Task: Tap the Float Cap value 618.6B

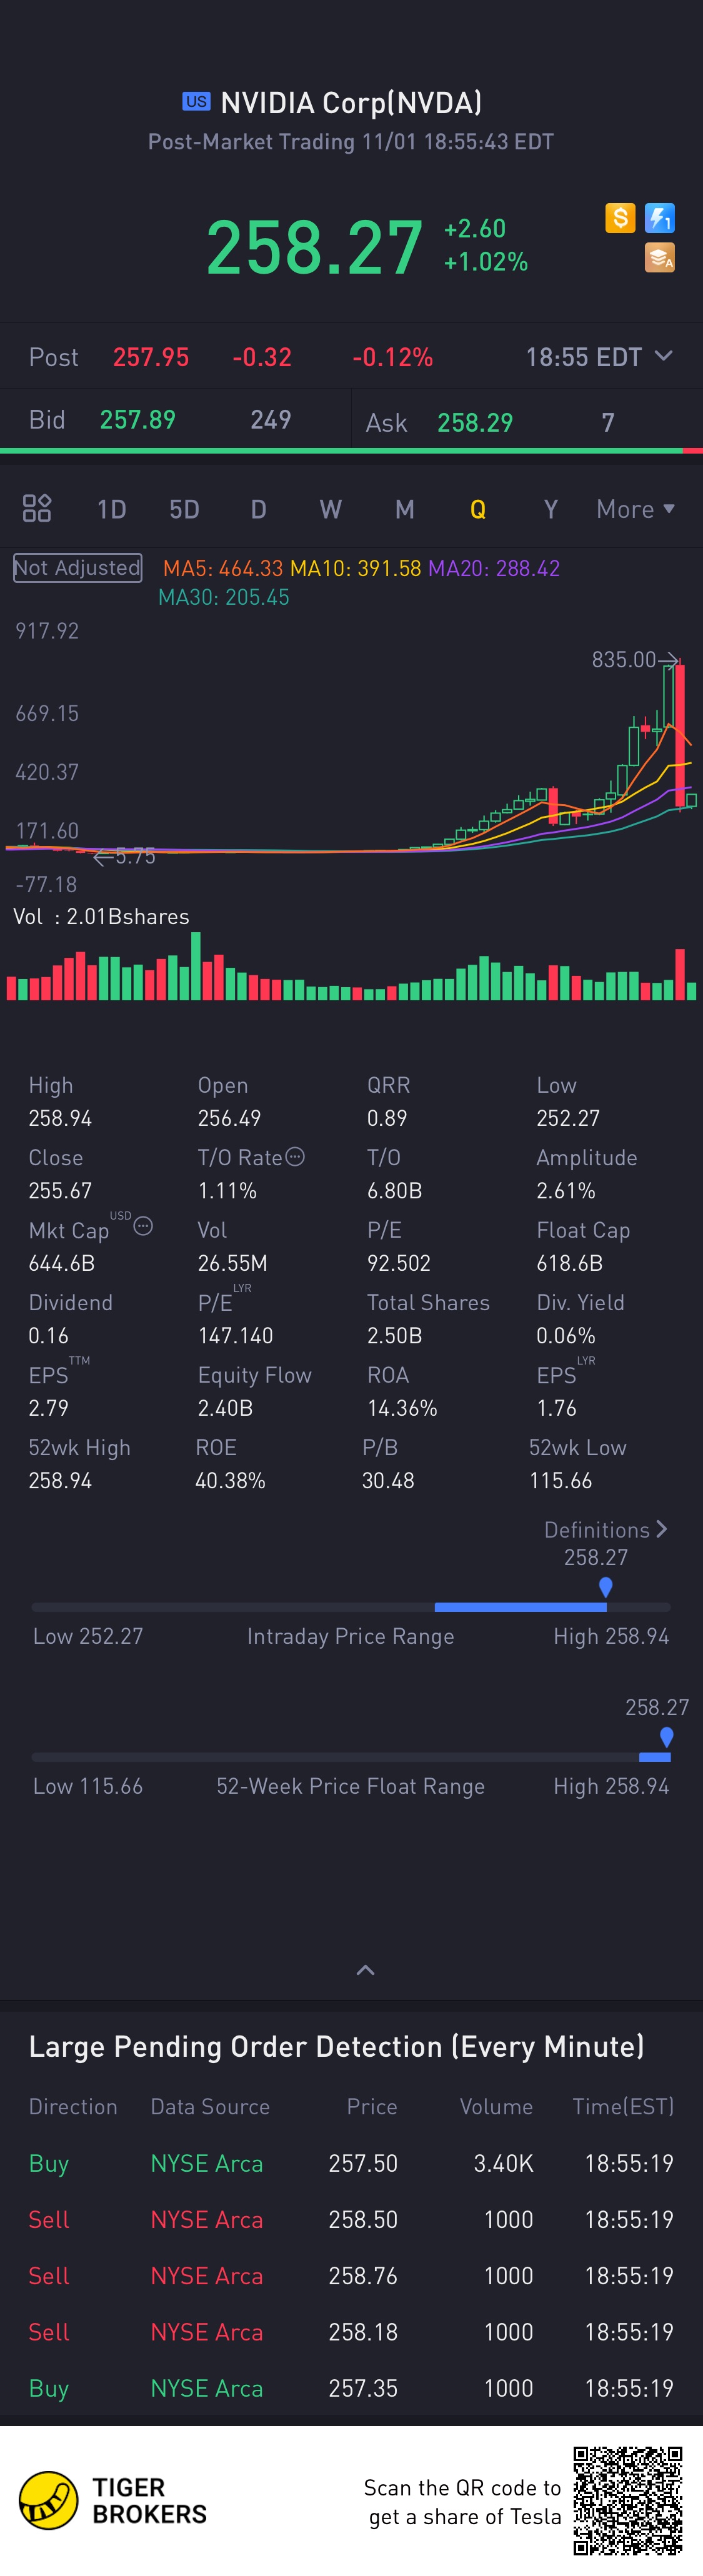Action: (x=570, y=1263)
